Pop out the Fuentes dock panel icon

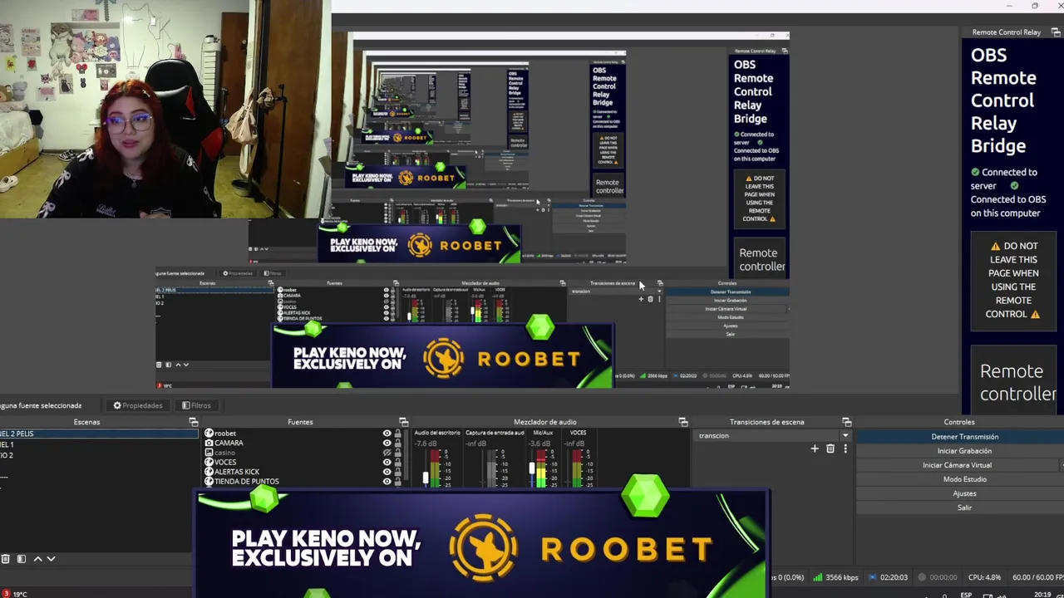tap(403, 422)
